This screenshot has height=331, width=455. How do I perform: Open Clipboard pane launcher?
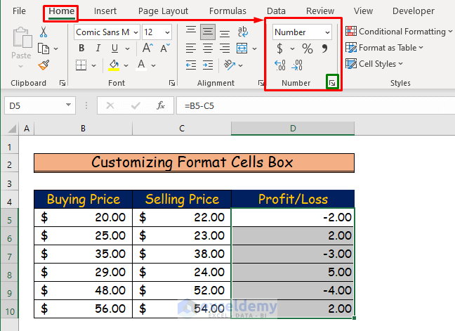pyautogui.click(x=62, y=84)
